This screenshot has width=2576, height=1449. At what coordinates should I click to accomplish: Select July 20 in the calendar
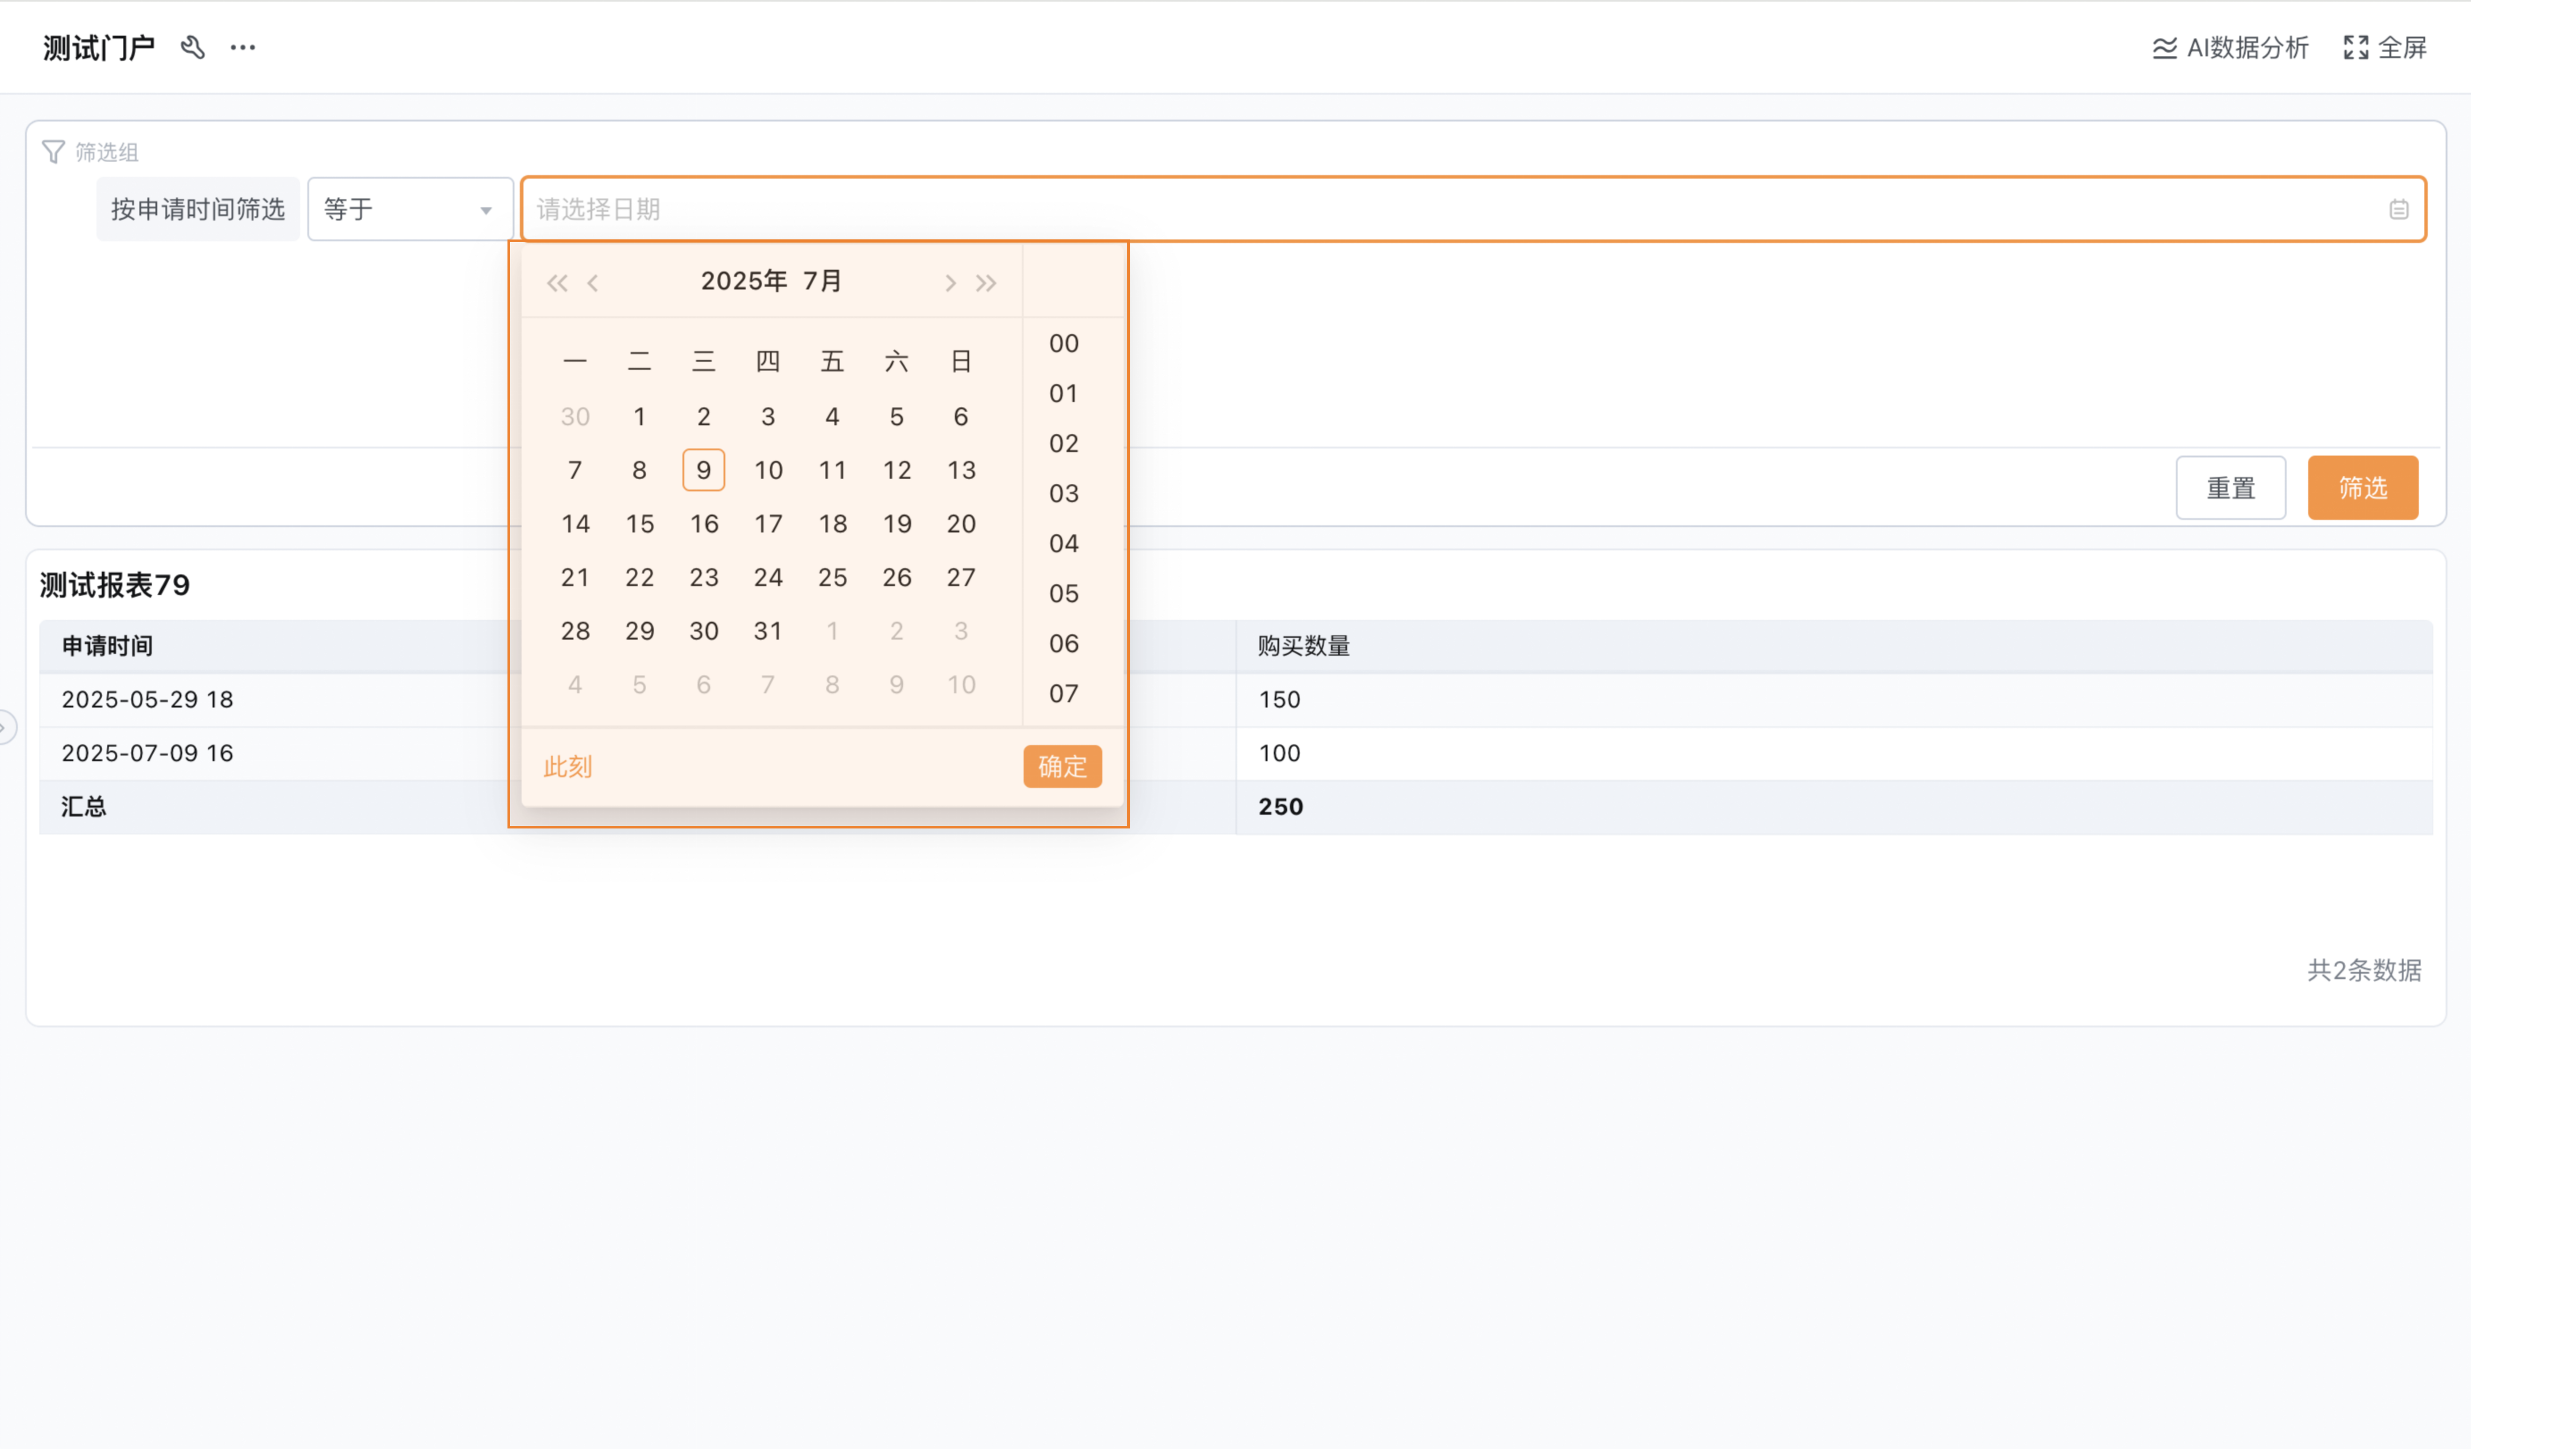961,524
